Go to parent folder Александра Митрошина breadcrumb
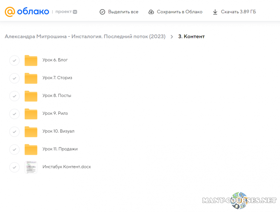280x212 pixels. 85,37
